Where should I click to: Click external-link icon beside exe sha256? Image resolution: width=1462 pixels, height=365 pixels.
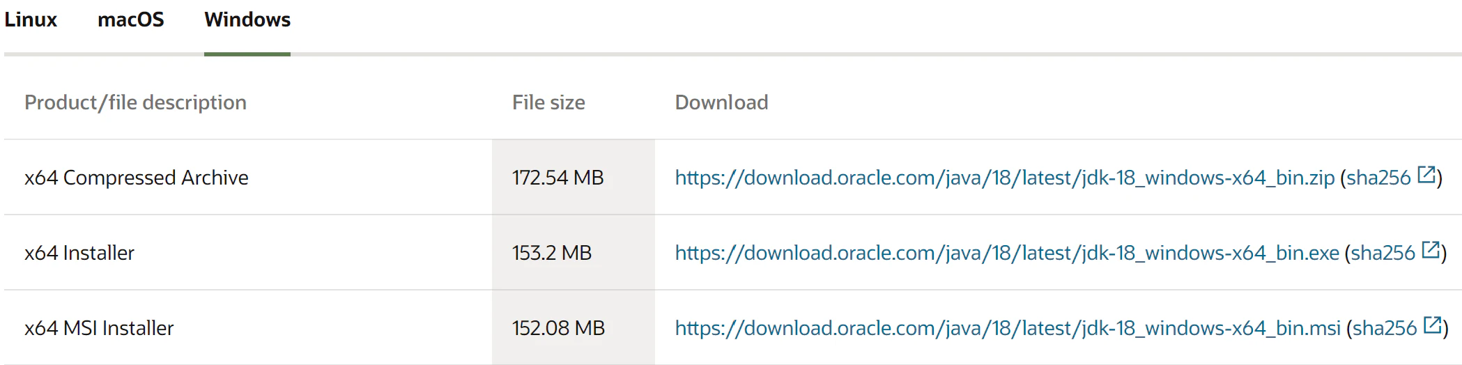click(1431, 249)
